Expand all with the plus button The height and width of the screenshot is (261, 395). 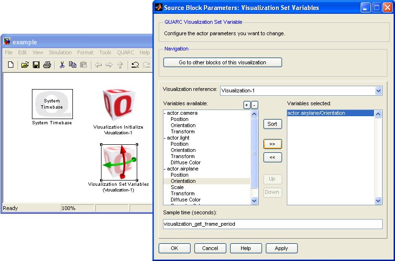tap(247, 105)
